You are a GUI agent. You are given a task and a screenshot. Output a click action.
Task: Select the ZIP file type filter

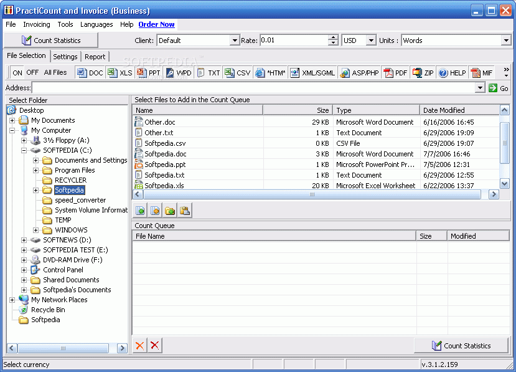[x=423, y=73]
